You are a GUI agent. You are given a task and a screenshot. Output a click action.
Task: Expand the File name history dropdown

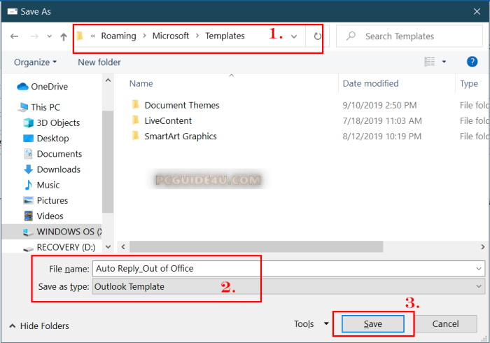479,268
